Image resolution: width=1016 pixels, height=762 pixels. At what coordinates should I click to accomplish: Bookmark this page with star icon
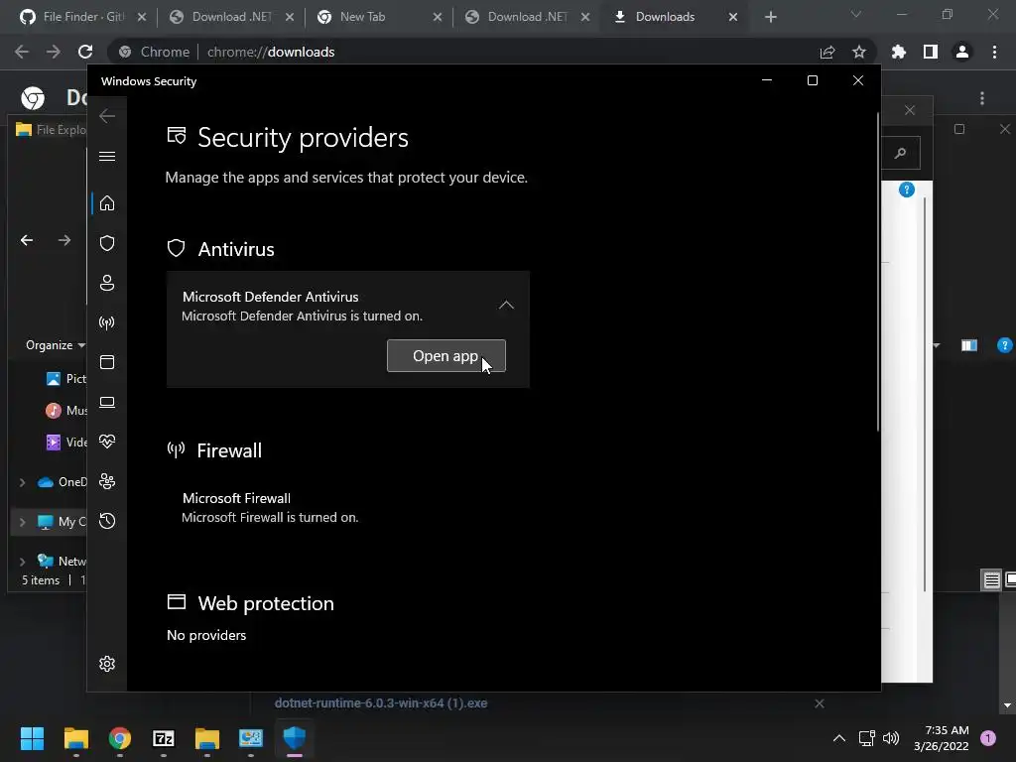(859, 52)
